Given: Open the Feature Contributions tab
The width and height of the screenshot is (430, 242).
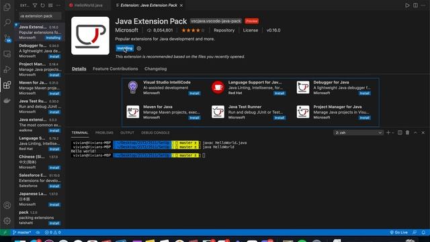Looking at the screenshot, I should (115, 69).
